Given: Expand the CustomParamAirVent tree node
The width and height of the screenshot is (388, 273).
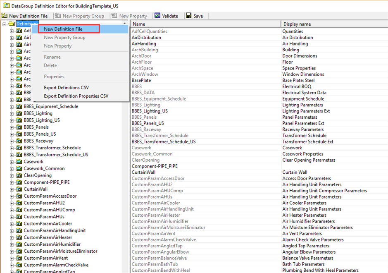Looking at the screenshot, I should [12, 259].
